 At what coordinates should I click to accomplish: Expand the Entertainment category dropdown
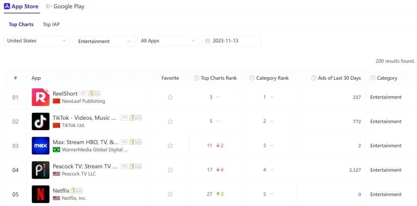[104, 41]
